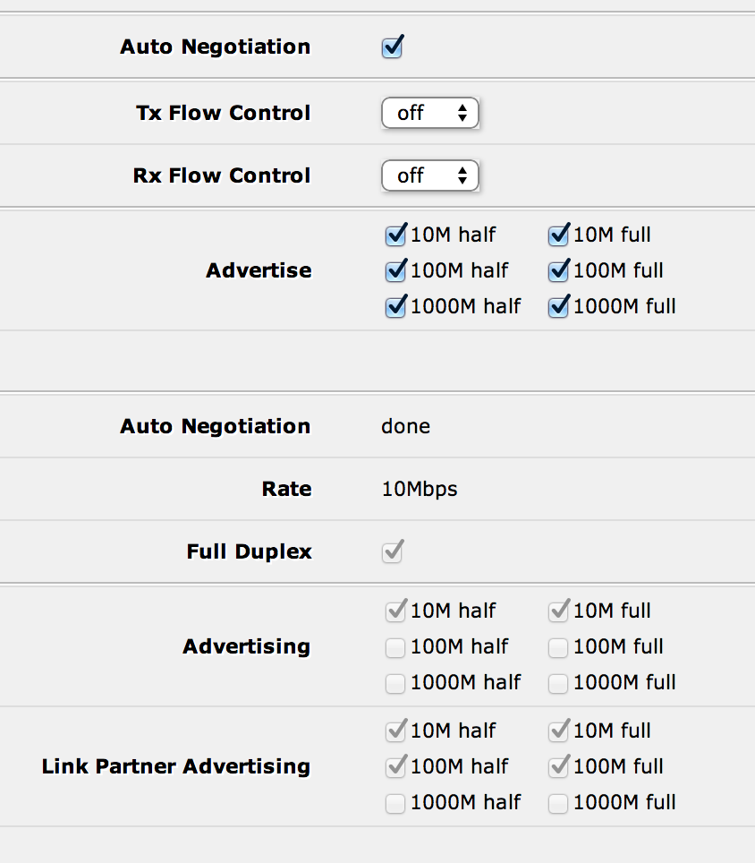Viewport: 755px width, 863px height.
Task: Click 10M full in the Advertising status section
Action: click(558, 611)
